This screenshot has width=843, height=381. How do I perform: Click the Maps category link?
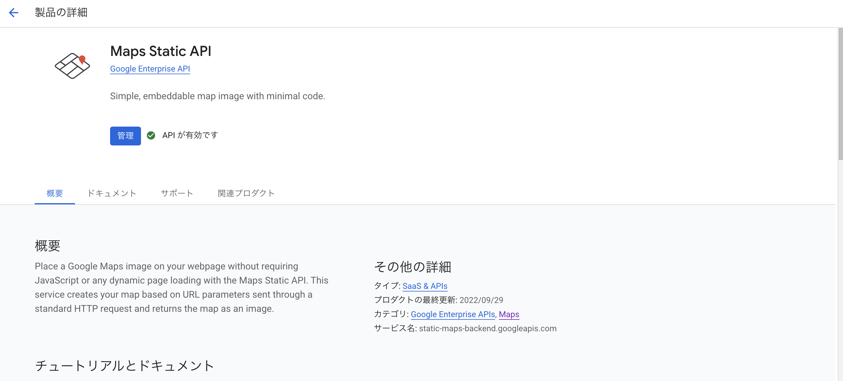(x=509, y=314)
